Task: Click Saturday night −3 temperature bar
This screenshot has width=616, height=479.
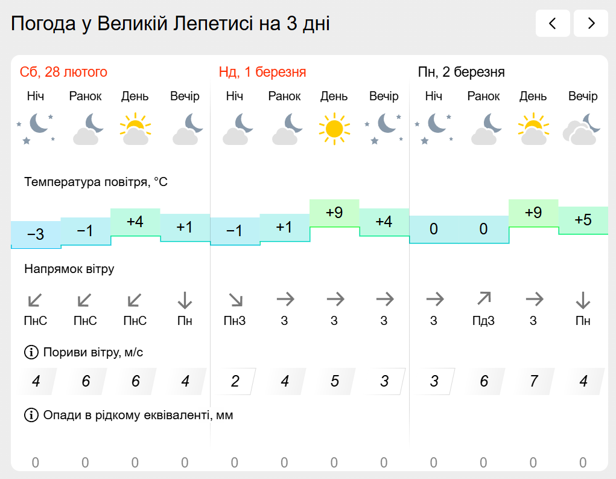Action: (x=36, y=234)
